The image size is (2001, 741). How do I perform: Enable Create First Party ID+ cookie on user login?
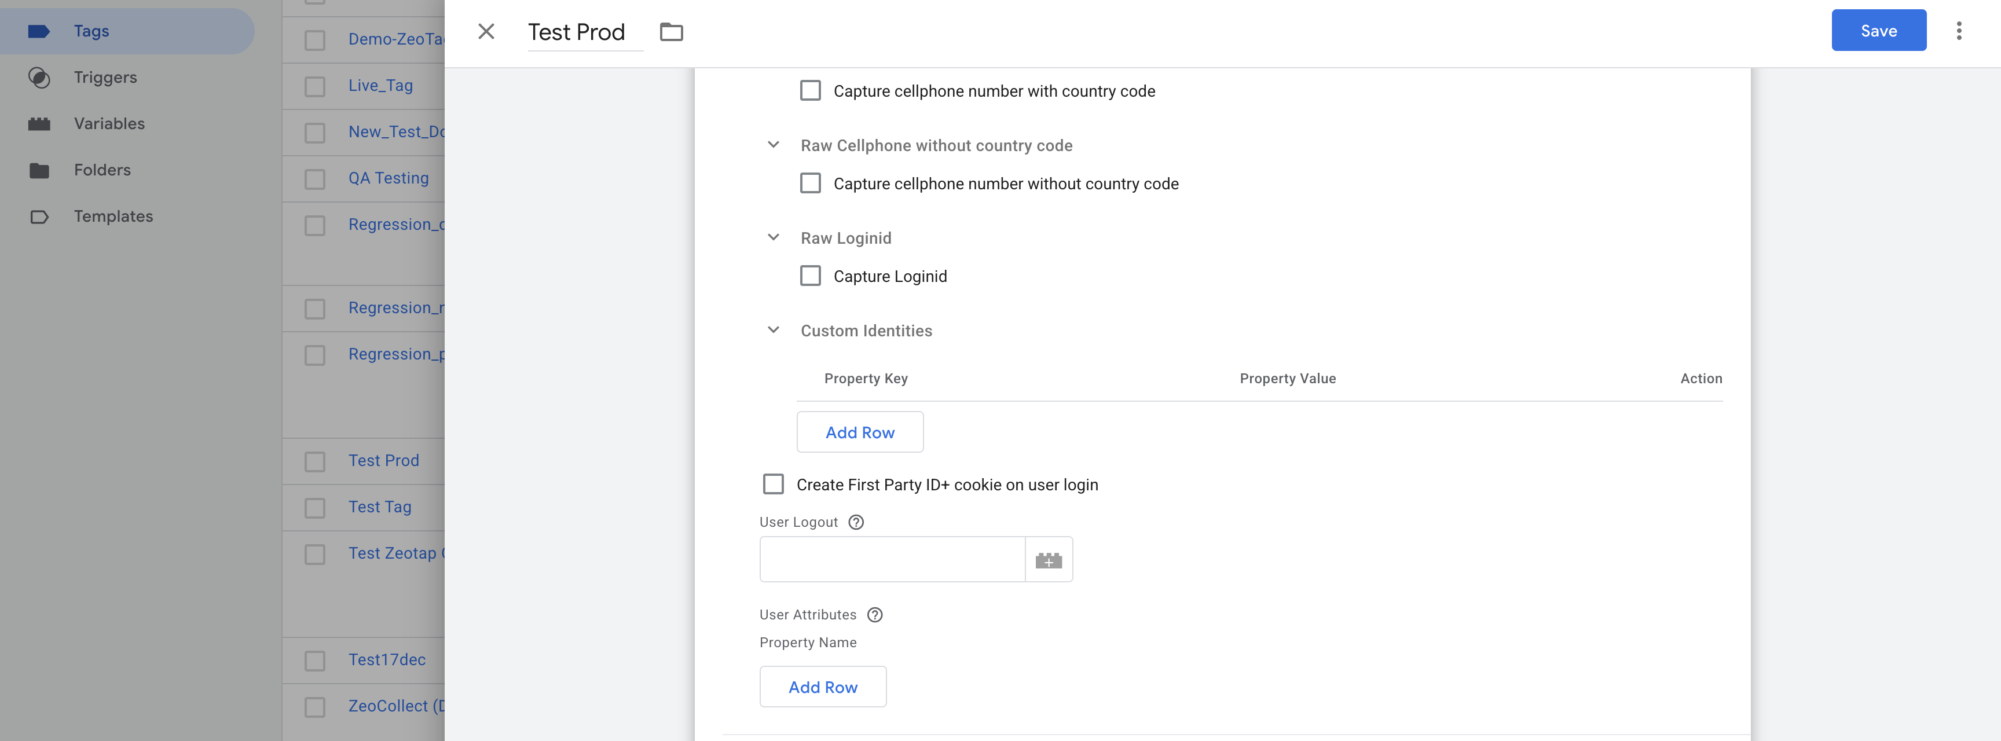773,484
